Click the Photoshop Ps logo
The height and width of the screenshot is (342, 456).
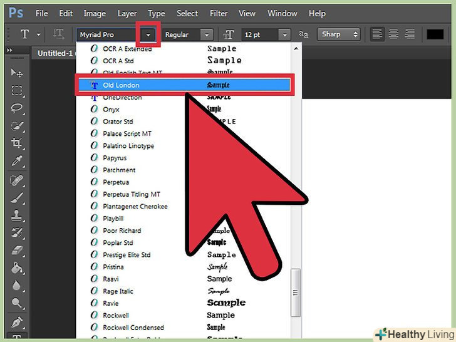16,13
